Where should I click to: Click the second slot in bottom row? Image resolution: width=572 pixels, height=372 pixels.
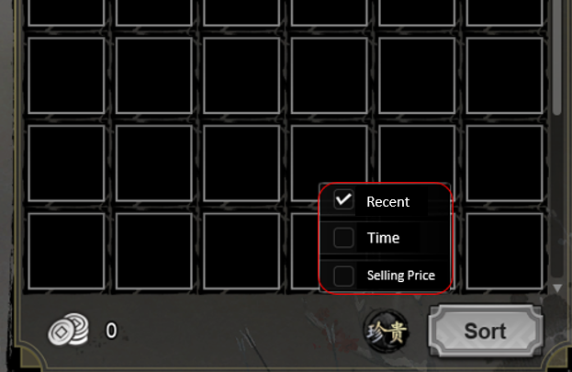click(154, 251)
